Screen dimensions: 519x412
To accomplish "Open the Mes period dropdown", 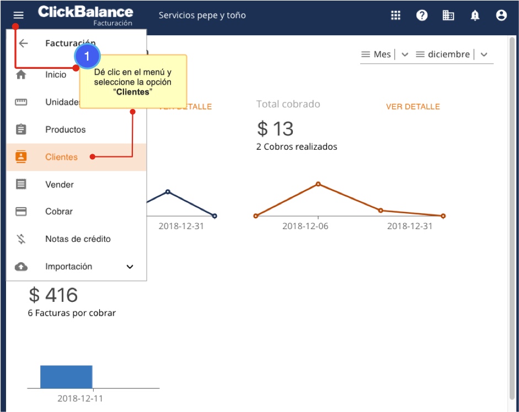I will coord(405,55).
